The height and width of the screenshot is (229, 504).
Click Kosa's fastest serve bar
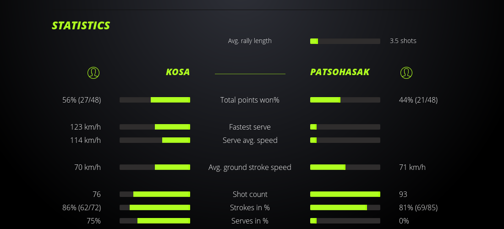(155, 127)
